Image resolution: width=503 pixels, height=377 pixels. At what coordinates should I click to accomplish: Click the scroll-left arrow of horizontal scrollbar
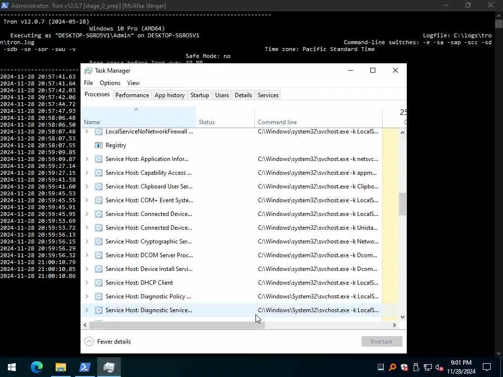pyautogui.click(x=85, y=325)
